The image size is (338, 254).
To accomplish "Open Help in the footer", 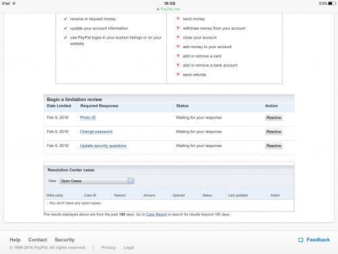I will pyautogui.click(x=15, y=240).
